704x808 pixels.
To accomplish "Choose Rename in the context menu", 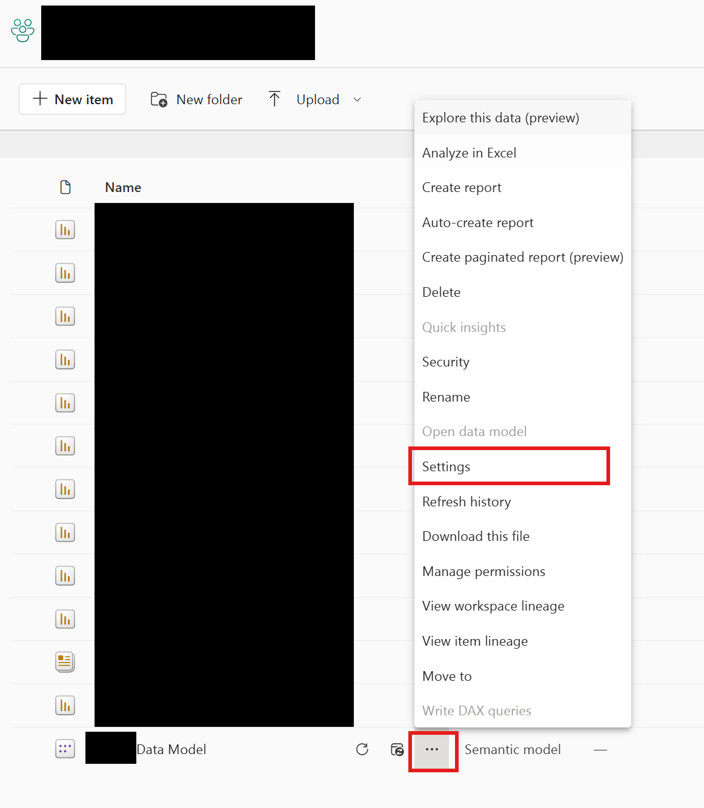I will (x=446, y=397).
